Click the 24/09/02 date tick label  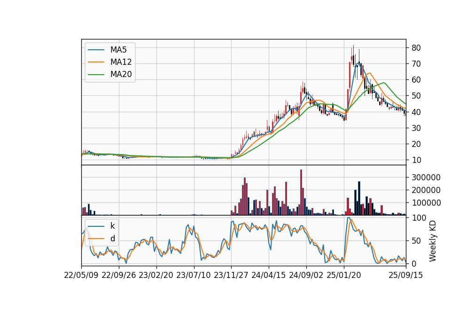(306, 275)
